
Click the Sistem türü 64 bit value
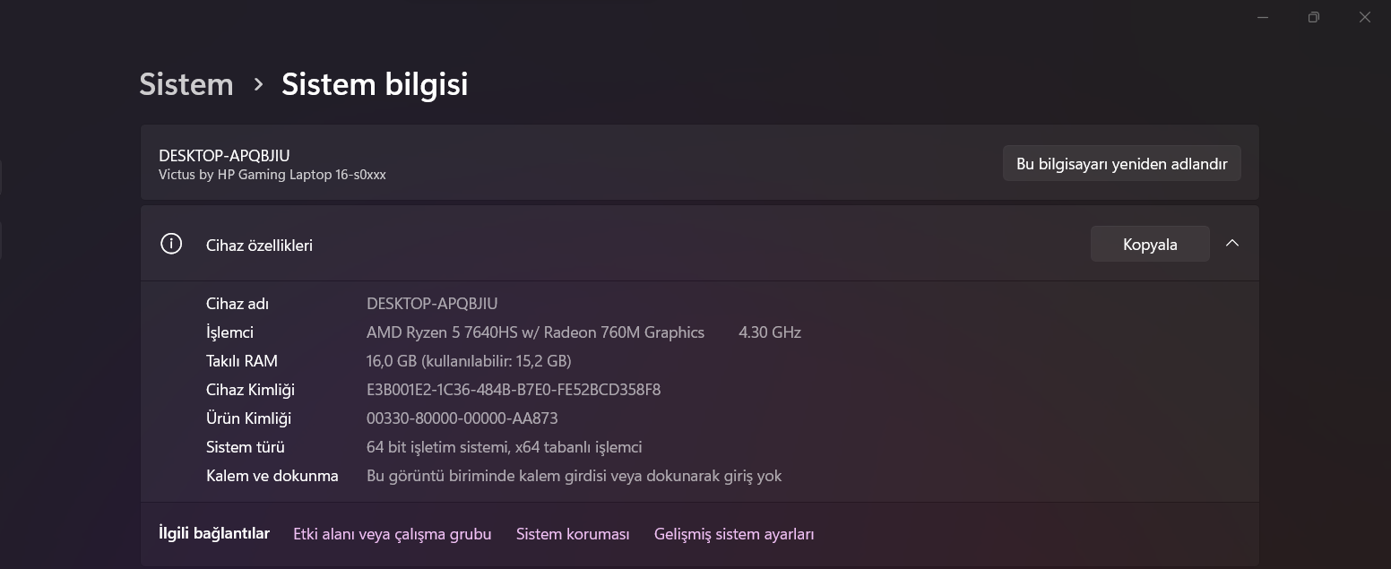coord(504,447)
